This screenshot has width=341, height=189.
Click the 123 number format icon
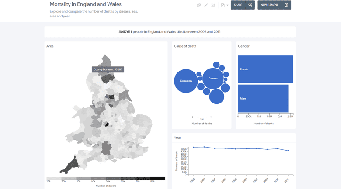pyautogui.click(x=213, y=5)
